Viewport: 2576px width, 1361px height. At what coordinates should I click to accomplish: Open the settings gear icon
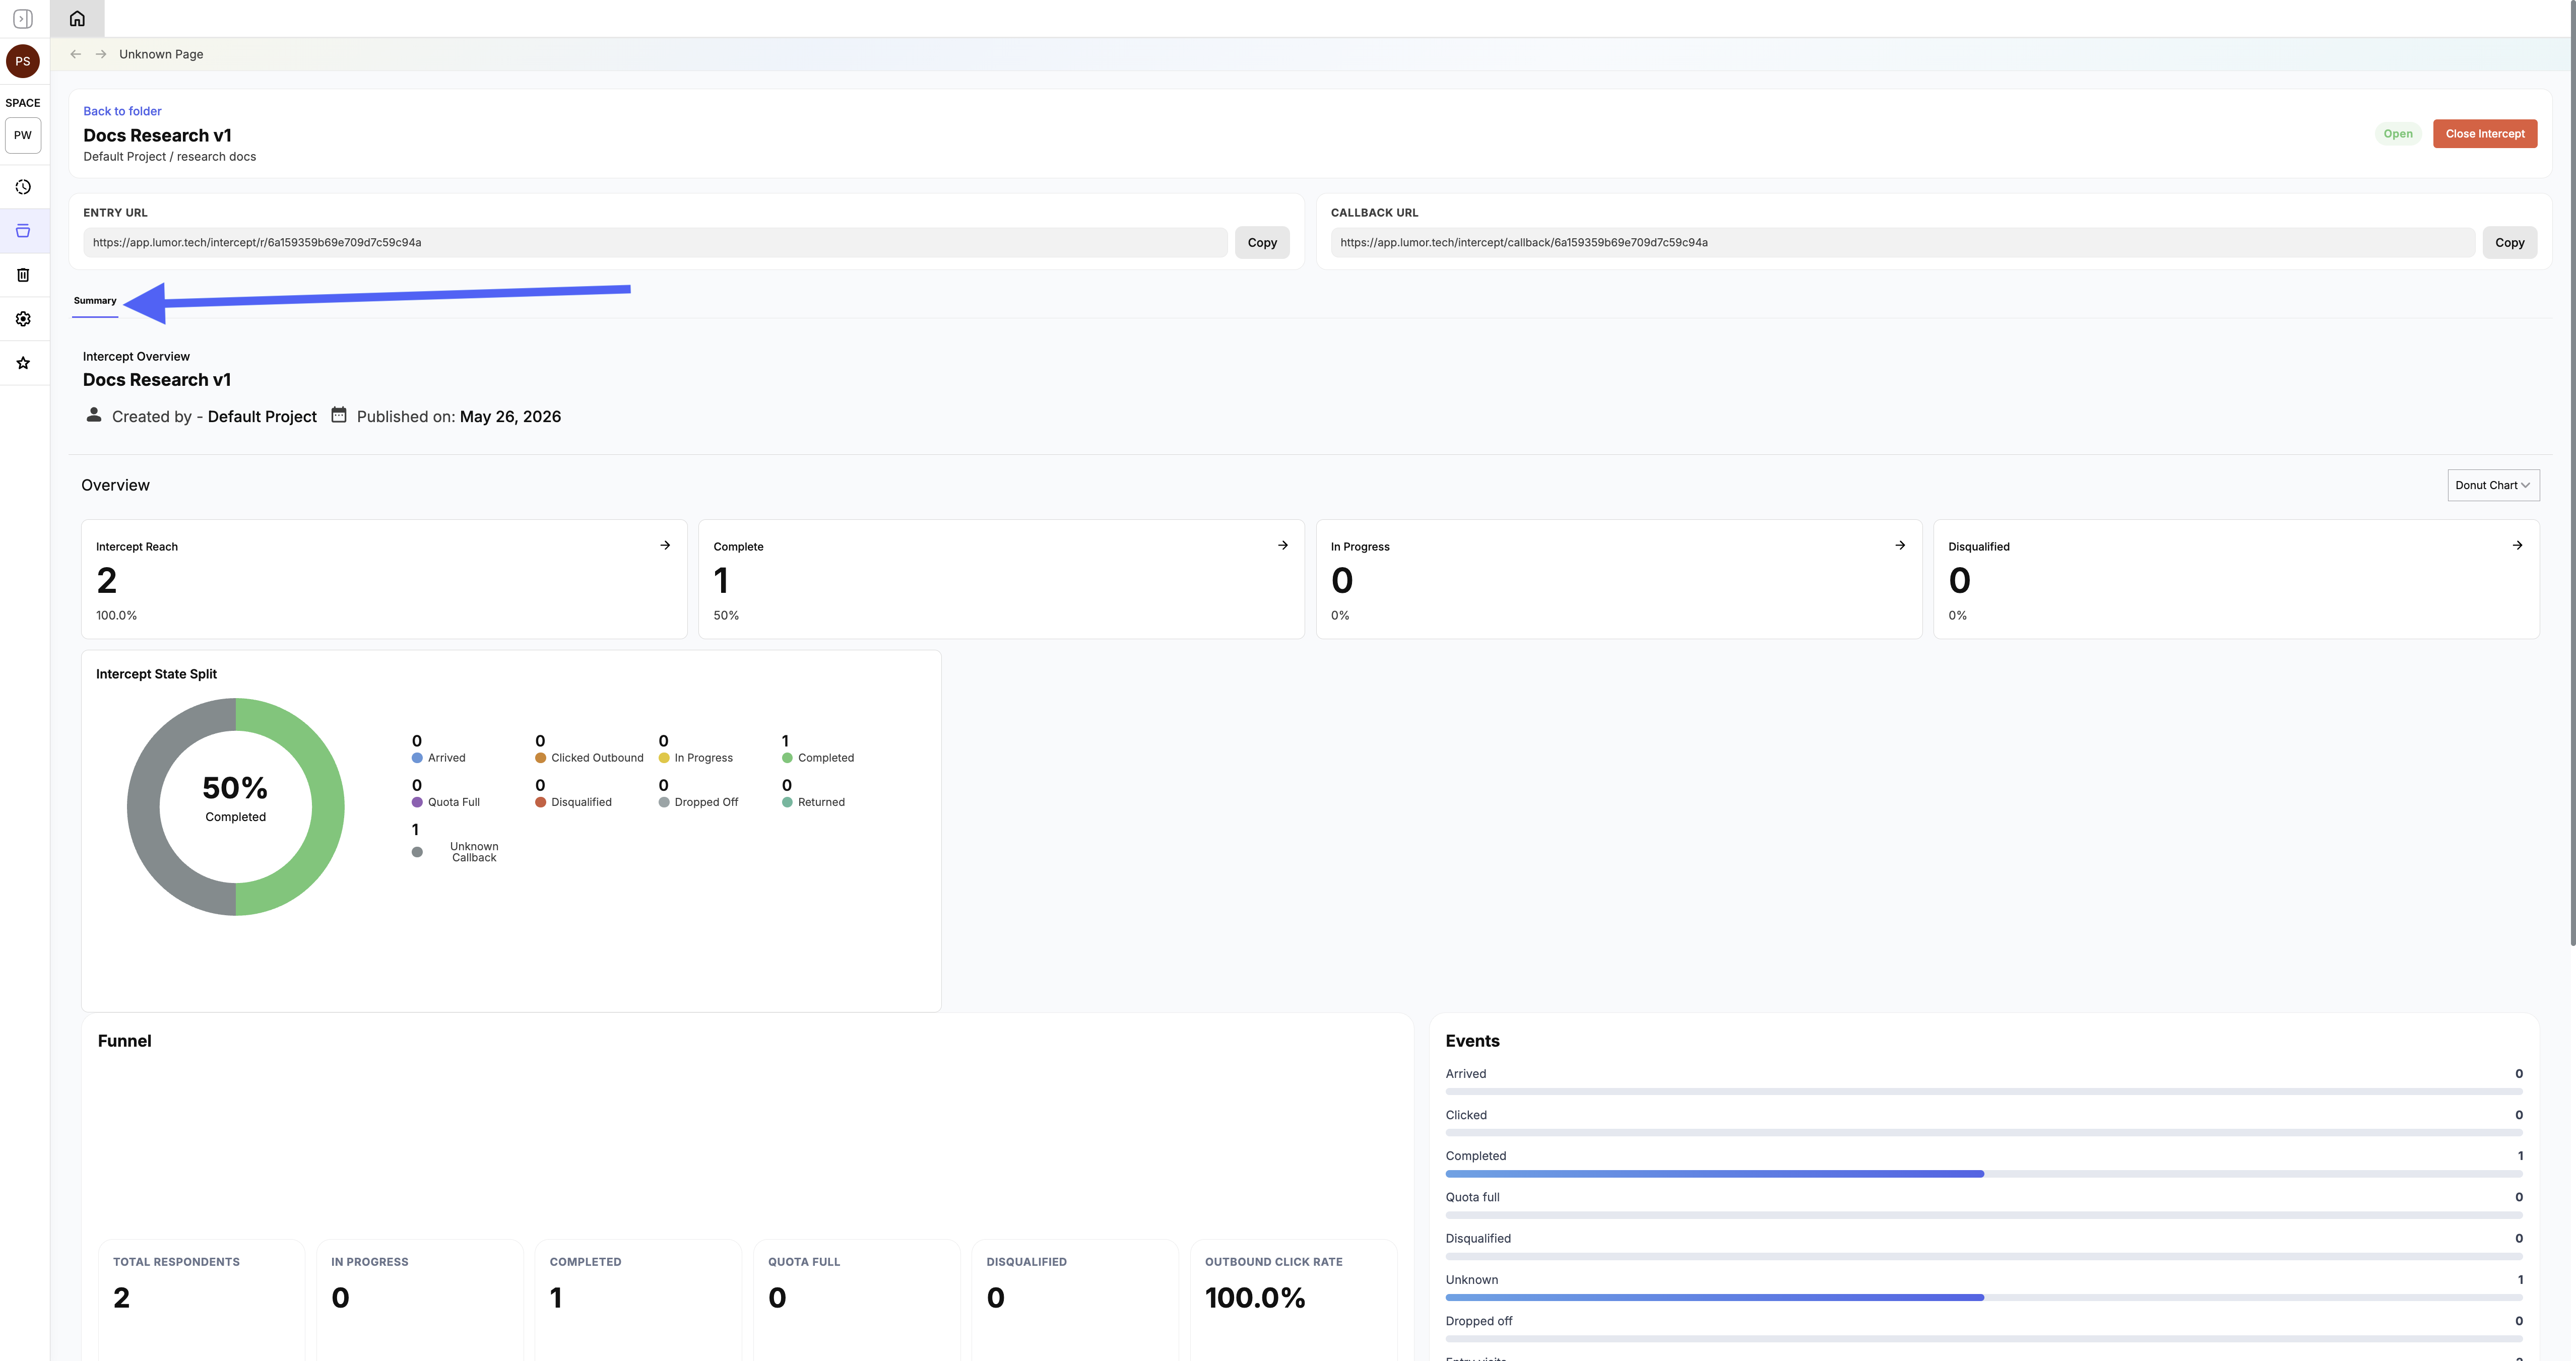23,319
